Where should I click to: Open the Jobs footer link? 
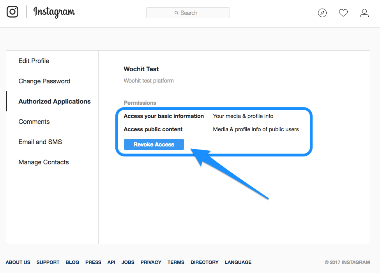(128, 262)
